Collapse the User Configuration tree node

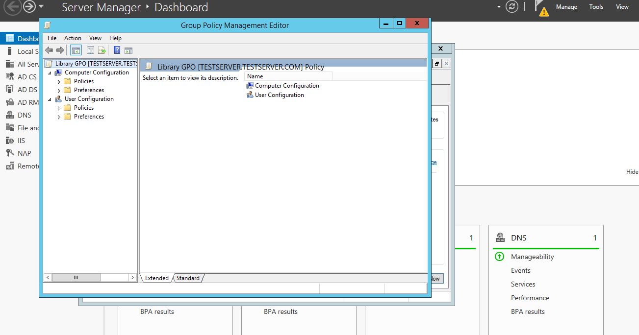pyautogui.click(x=50, y=99)
